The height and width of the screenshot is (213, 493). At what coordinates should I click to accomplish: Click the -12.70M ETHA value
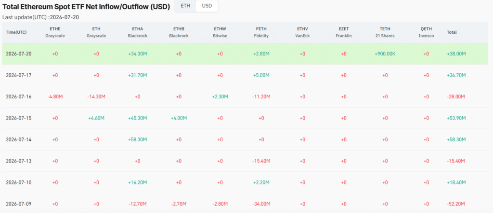click(137, 204)
